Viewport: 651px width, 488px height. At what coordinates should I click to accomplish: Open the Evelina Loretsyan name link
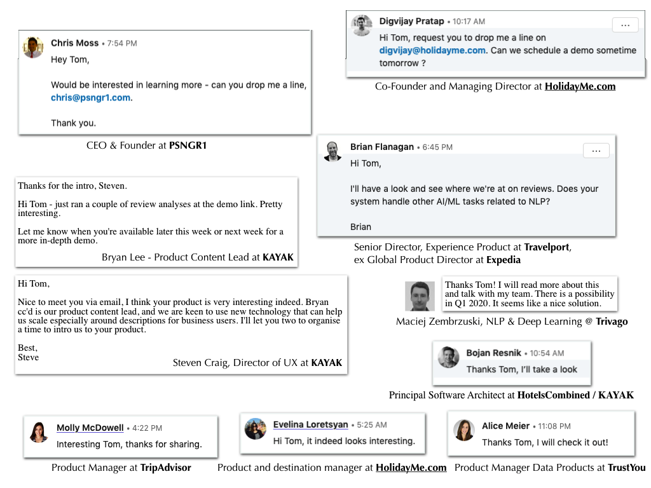click(310, 424)
